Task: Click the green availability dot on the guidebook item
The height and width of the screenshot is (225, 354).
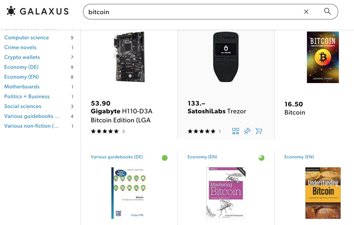Action: click(x=165, y=158)
